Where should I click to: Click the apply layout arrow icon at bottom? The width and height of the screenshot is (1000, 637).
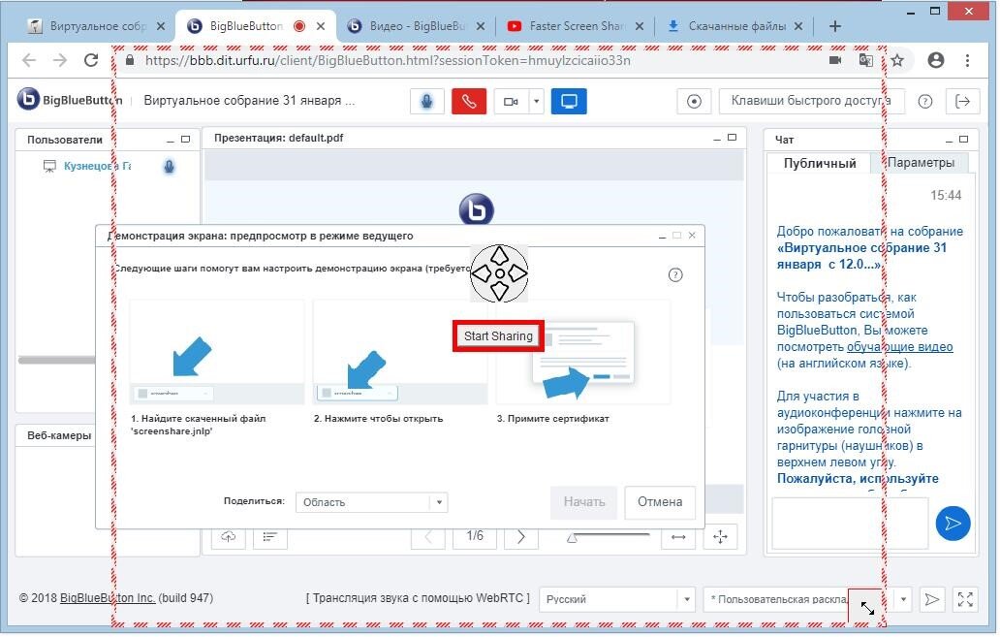932,599
